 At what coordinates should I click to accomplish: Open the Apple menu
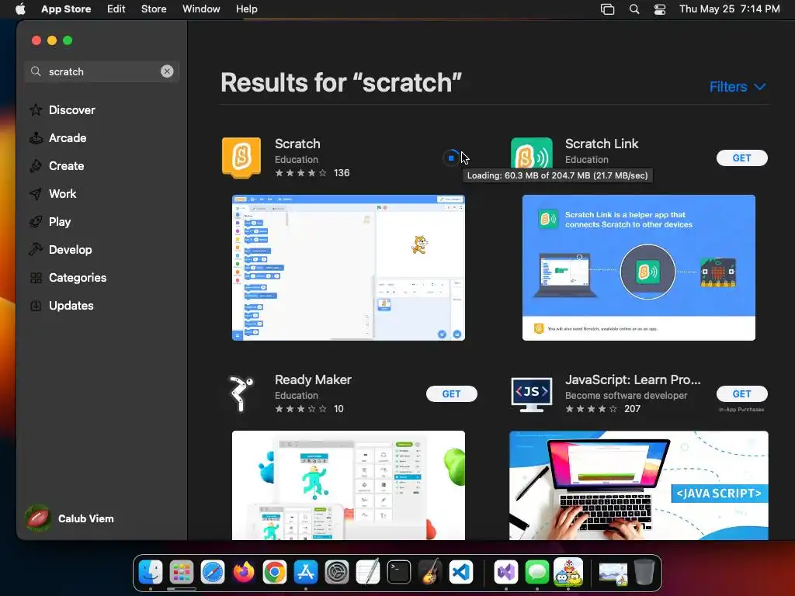click(20, 9)
